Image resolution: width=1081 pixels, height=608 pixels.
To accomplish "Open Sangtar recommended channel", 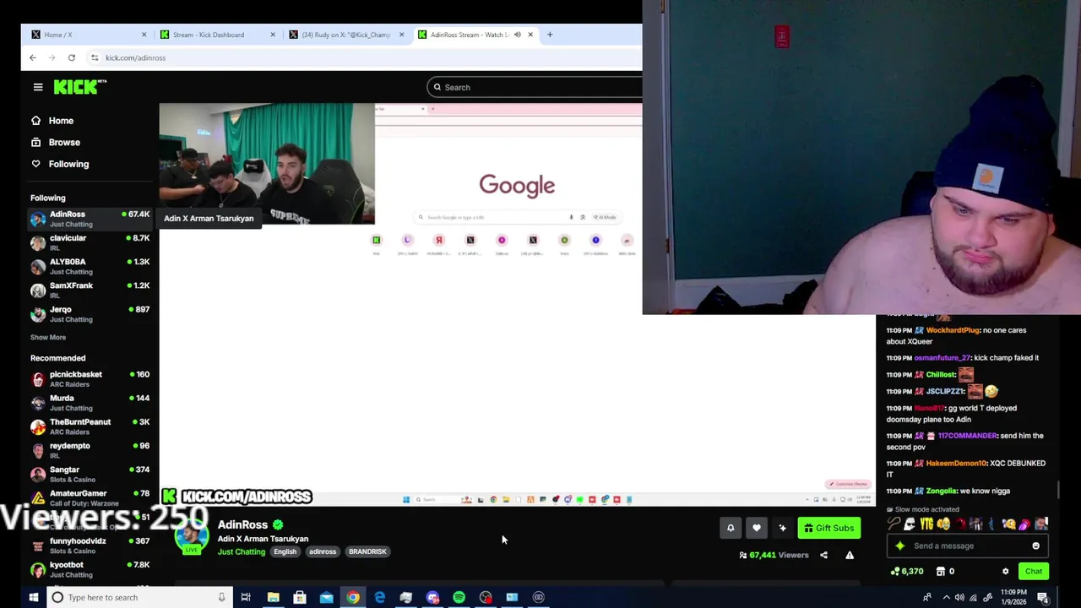I will pyautogui.click(x=90, y=474).
